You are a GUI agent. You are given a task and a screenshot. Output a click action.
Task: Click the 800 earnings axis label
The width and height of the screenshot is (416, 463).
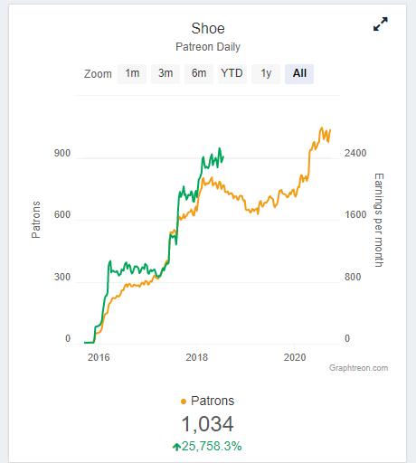(x=353, y=277)
